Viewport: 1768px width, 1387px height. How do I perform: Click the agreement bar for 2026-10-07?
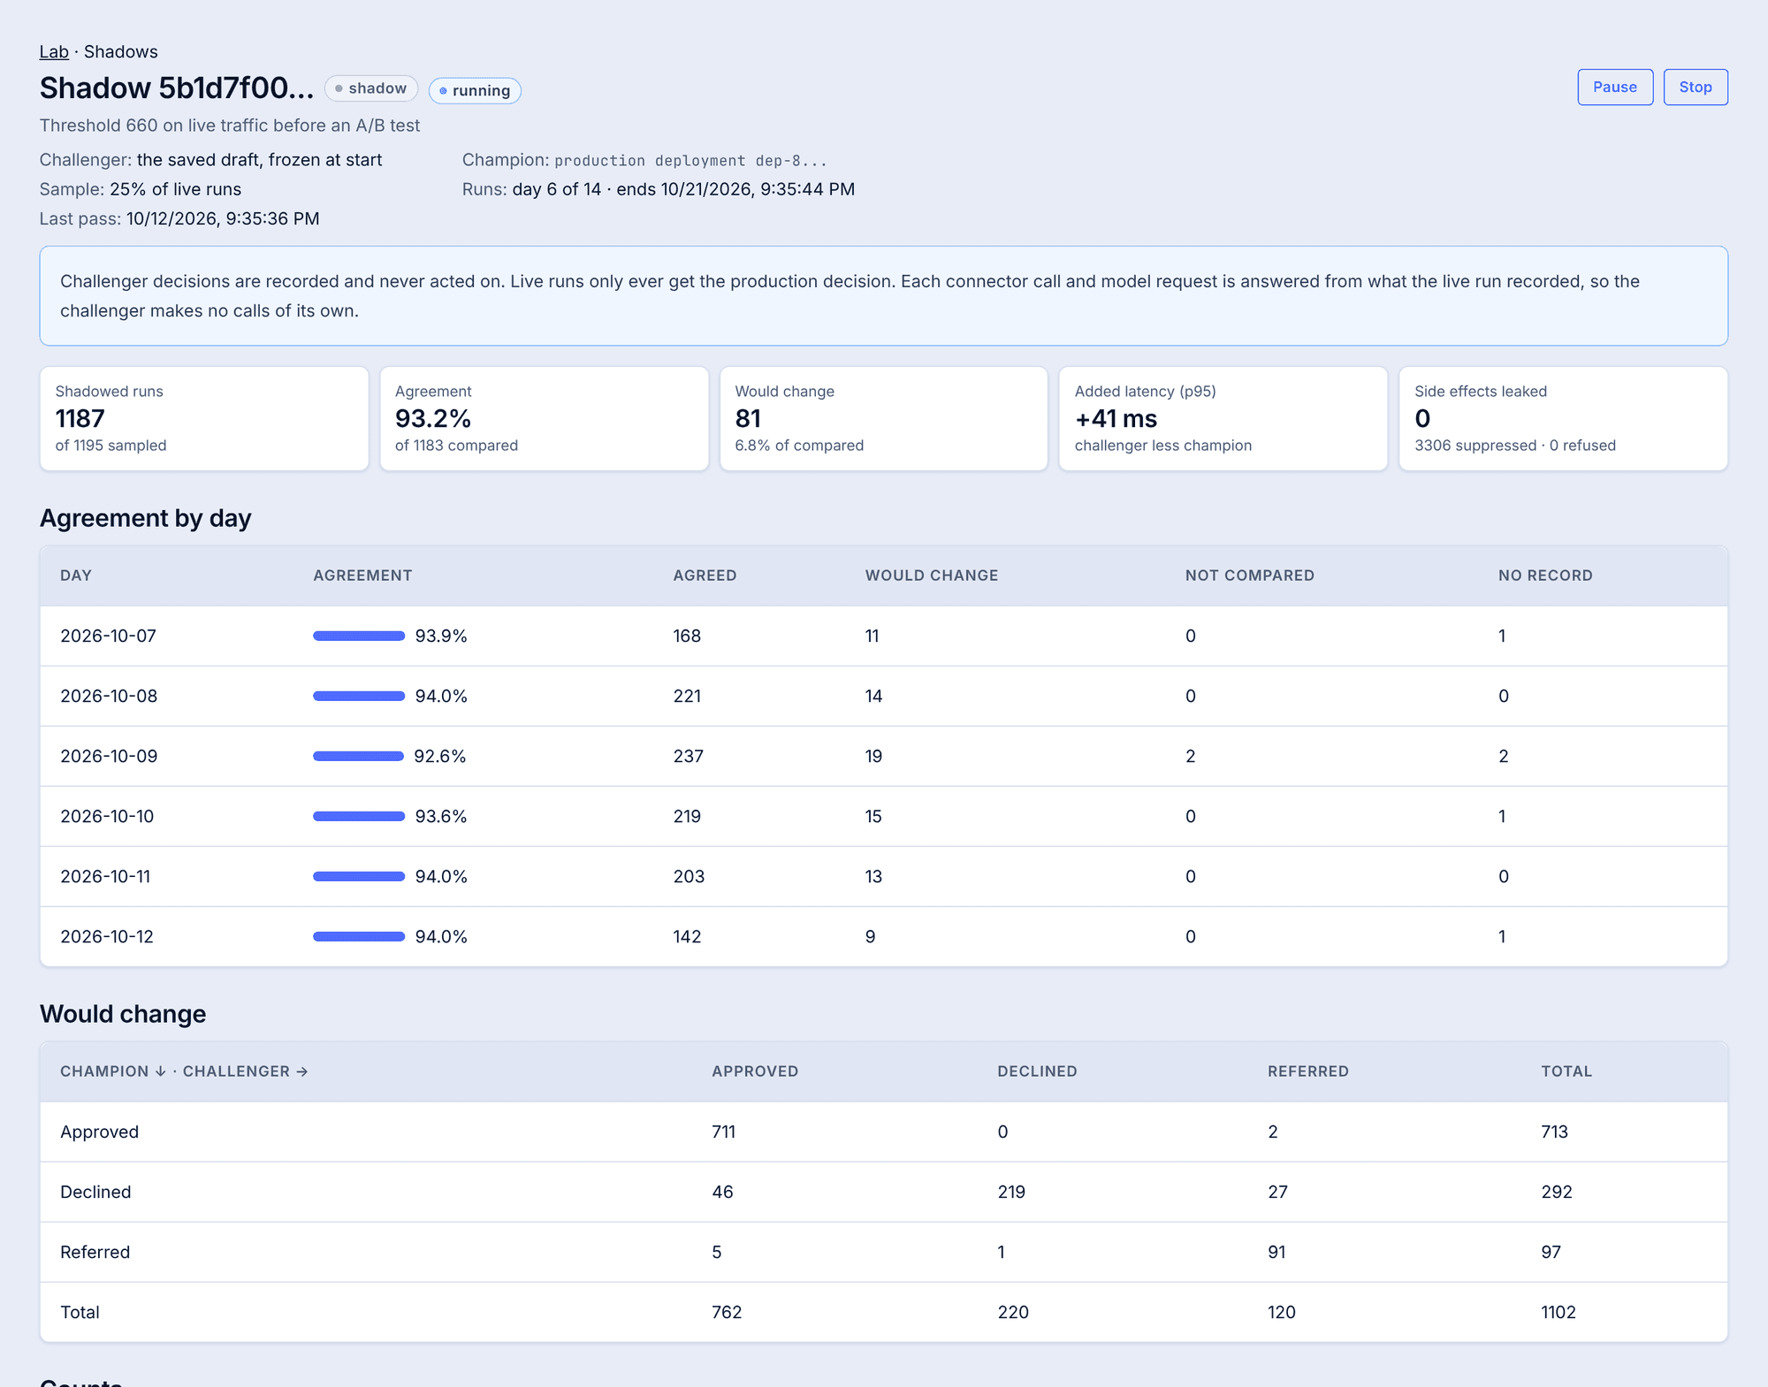point(359,636)
